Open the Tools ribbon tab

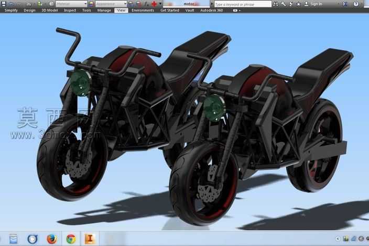tap(86, 10)
